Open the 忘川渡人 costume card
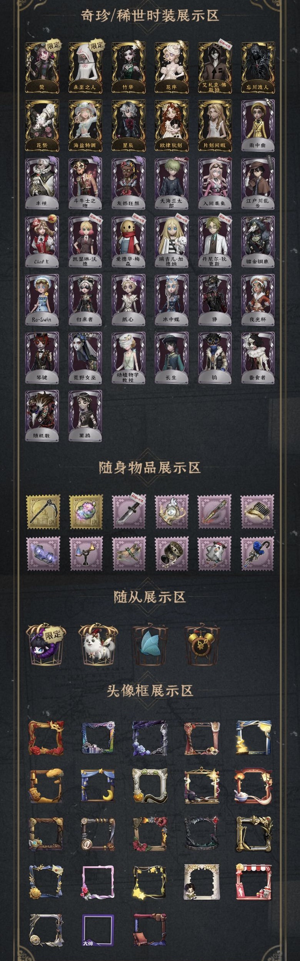This screenshot has width=300, height=961. point(258,67)
